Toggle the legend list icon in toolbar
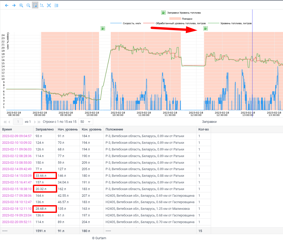Screen dimensions: 283x242 [56, 5]
